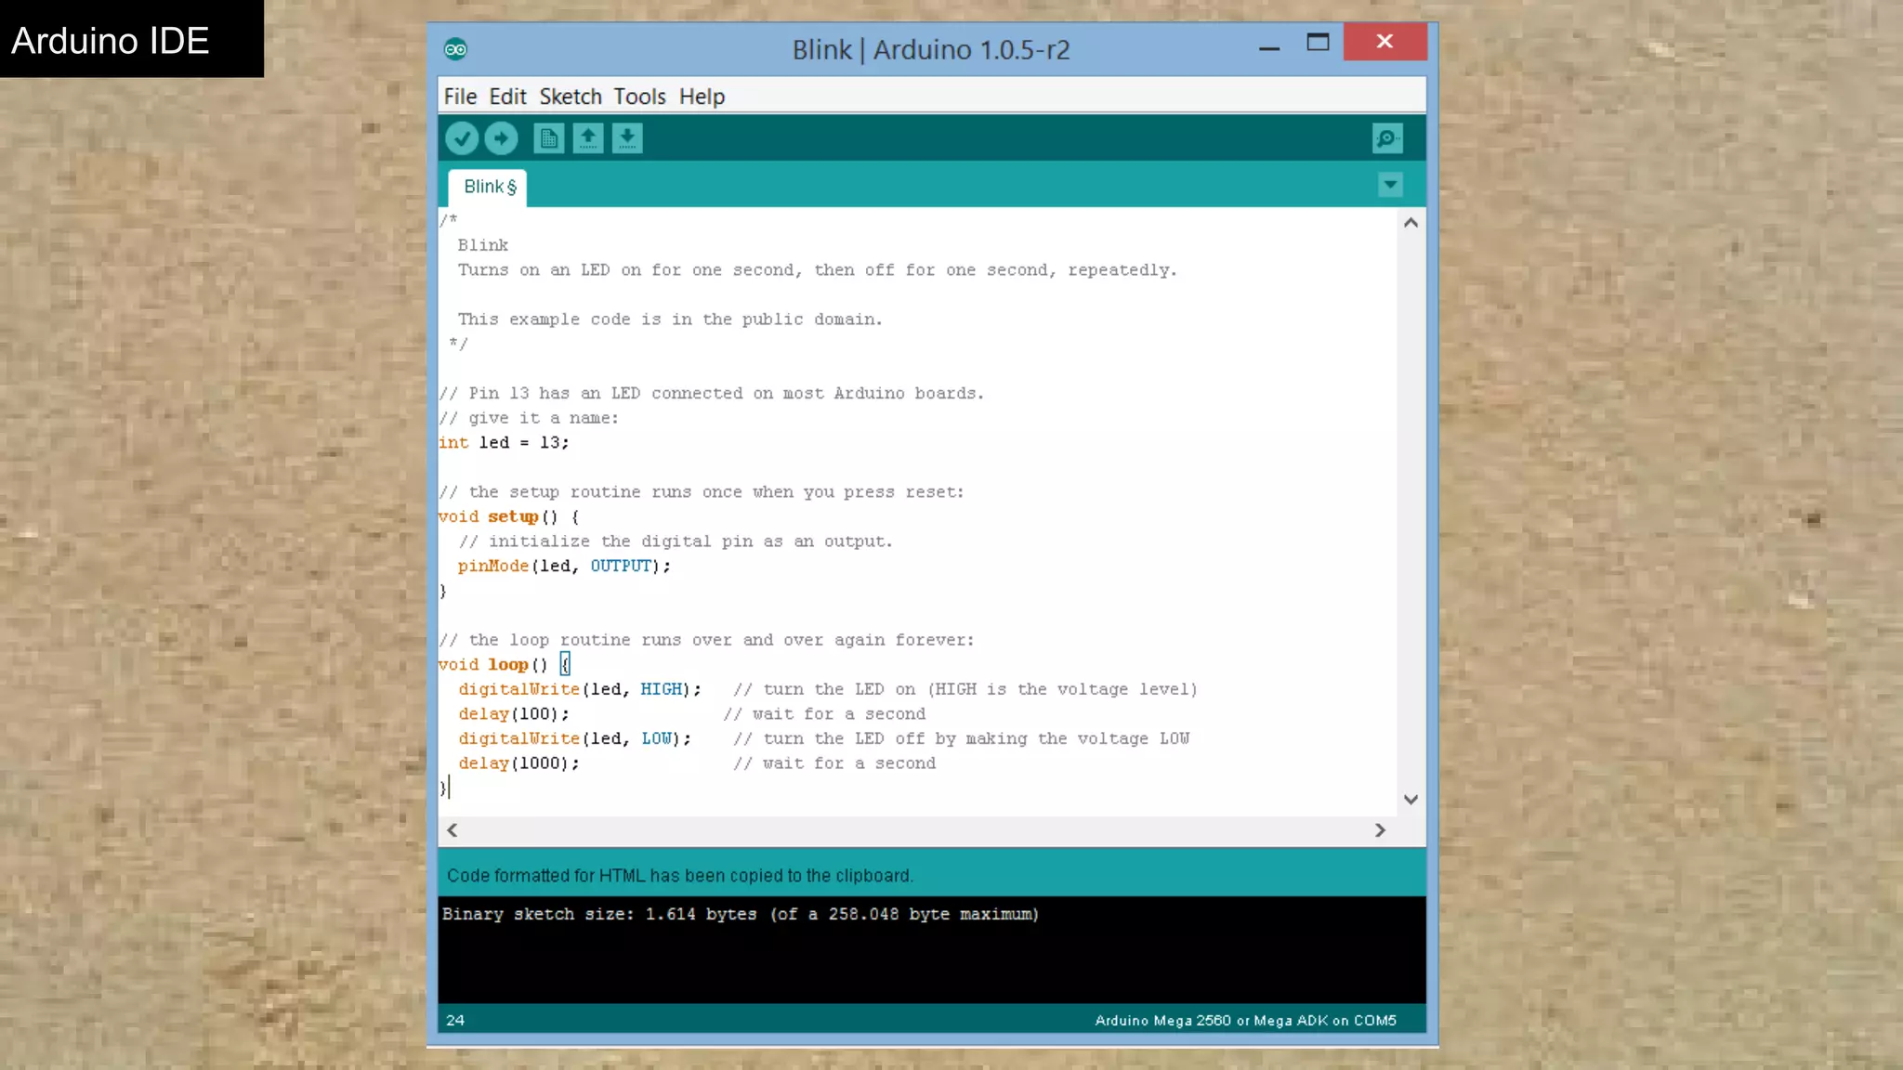Image resolution: width=1903 pixels, height=1070 pixels.
Task: Click the Arduino logo in title bar
Action: (455, 49)
